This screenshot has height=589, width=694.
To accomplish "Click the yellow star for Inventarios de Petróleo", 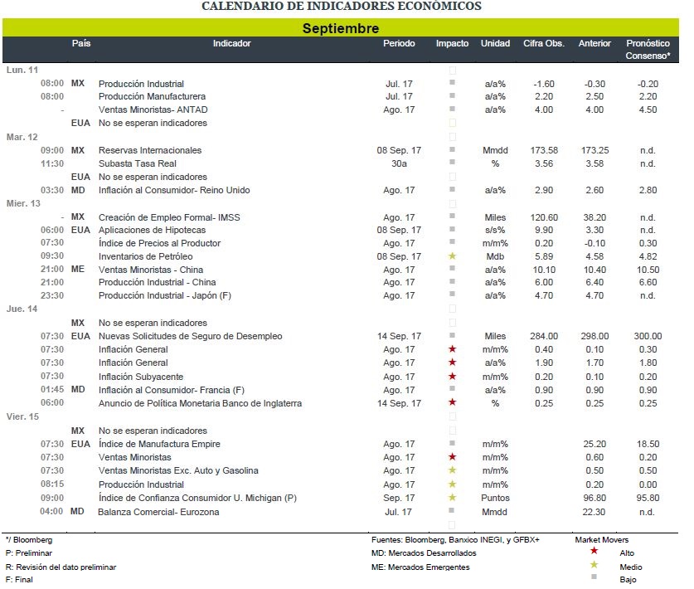I will 453,256.
